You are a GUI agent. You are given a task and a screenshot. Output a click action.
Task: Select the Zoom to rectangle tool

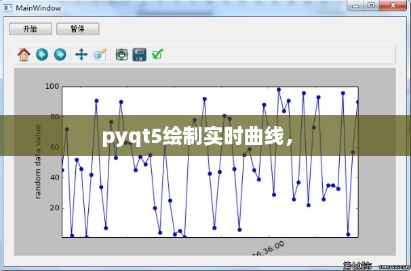pos(100,54)
